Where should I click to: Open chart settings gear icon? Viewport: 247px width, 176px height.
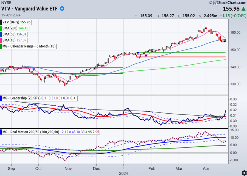pyautogui.click(x=243, y=172)
